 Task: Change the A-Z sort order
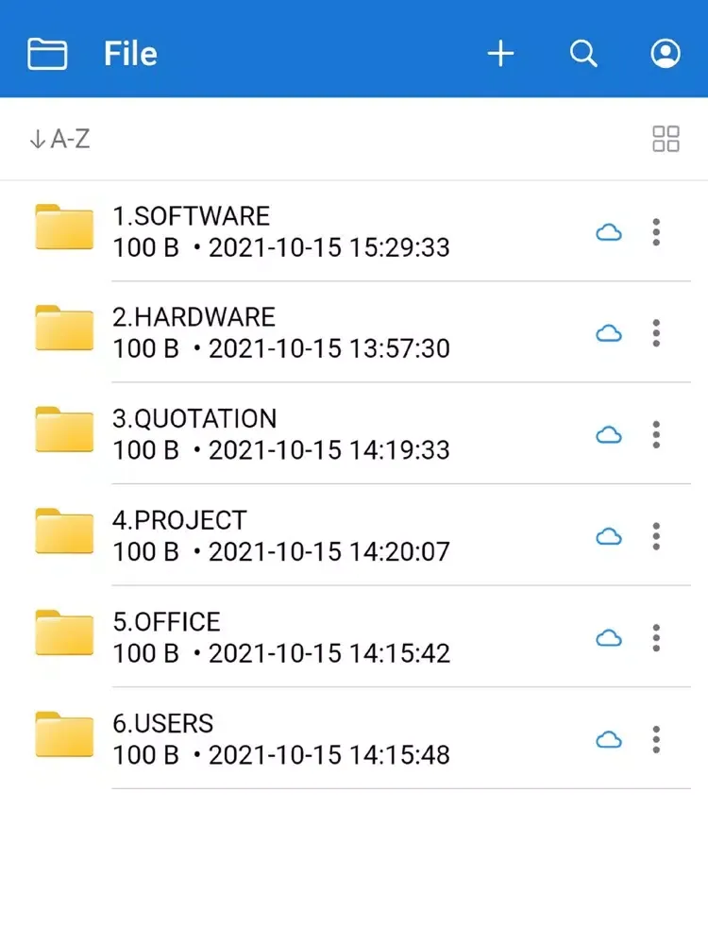point(59,139)
